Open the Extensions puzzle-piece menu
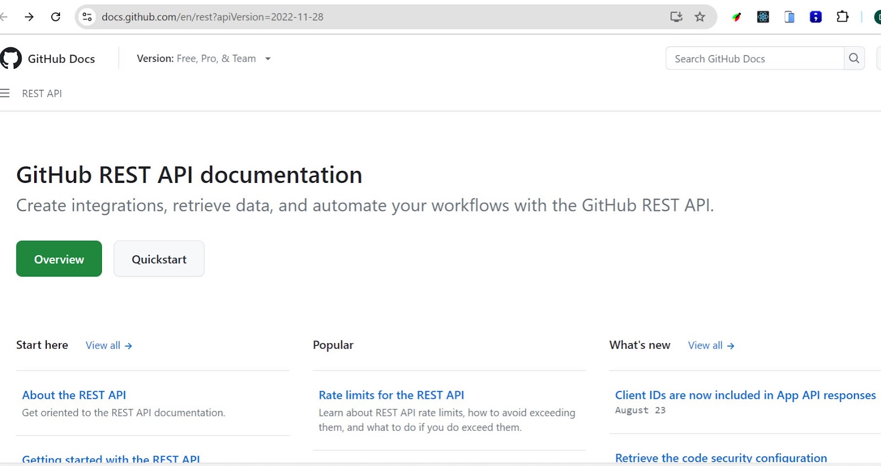 [842, 17]
